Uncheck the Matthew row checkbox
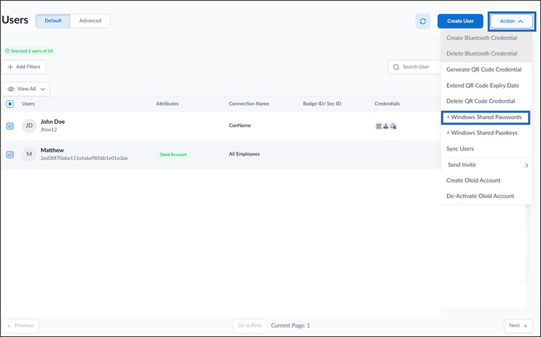The height and width of the screenshot is (337, 541). coord(10,155)
